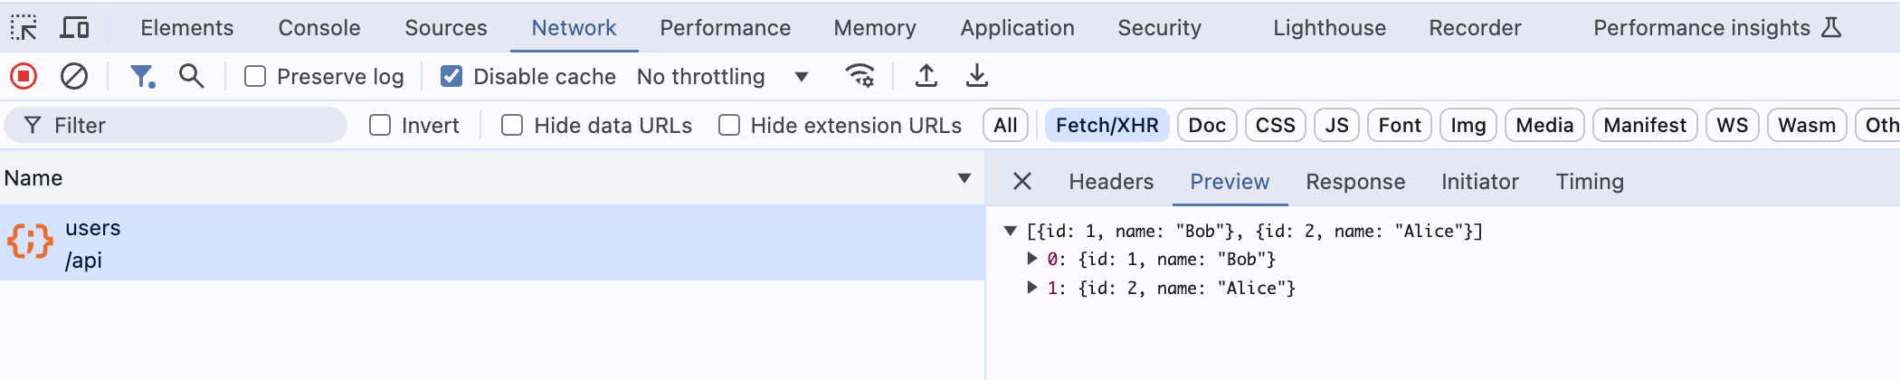Filter requests by Doc type
The width and height of the screenshot is (1900, 380).
(1207, 125)
